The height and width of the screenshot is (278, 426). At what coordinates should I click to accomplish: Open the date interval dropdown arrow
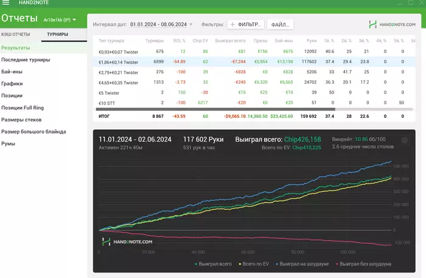pos(190,24)
